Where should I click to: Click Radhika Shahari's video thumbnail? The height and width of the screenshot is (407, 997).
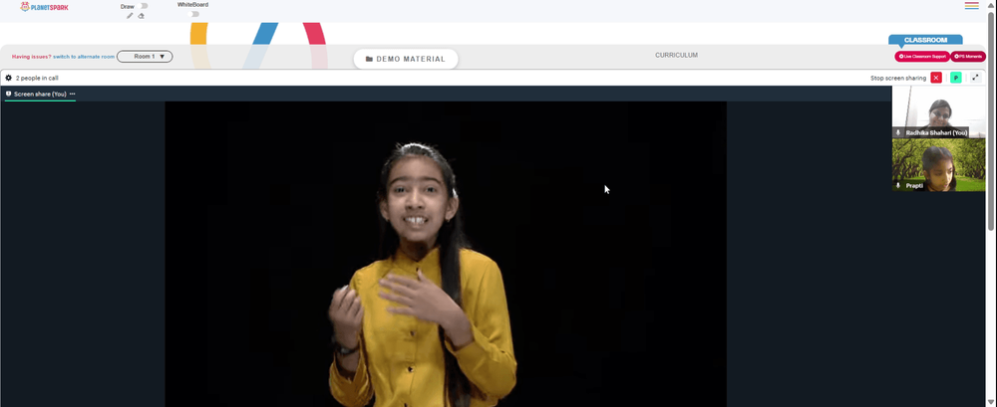pyautogui.click(x=938, y=111)
